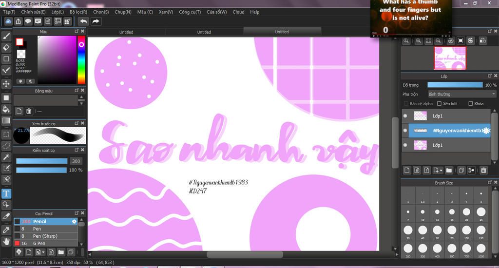Select the G Pen brush

pyautogui.click(x=45, y=243)
